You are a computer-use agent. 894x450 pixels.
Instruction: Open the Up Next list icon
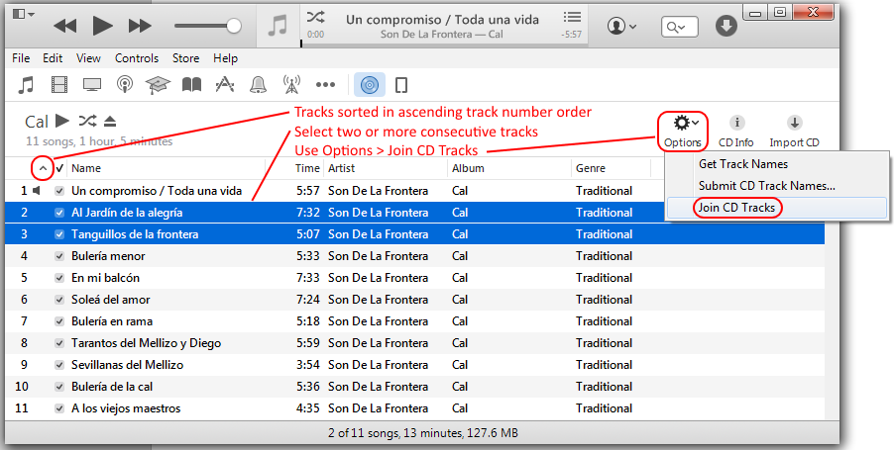click(x=572, y=17)
